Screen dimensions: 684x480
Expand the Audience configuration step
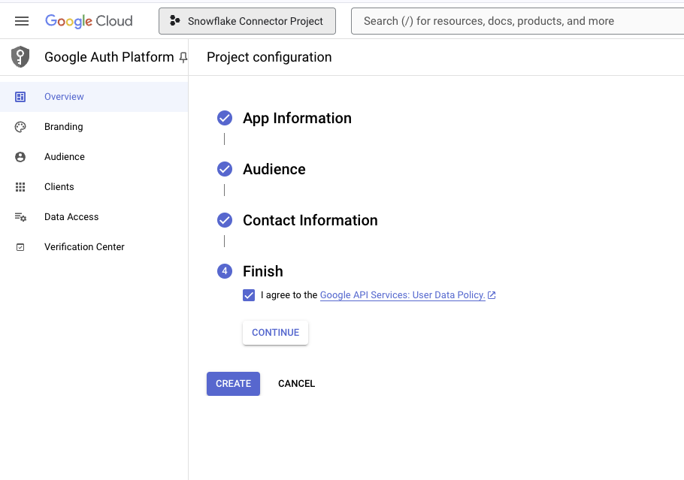[274, 169]
